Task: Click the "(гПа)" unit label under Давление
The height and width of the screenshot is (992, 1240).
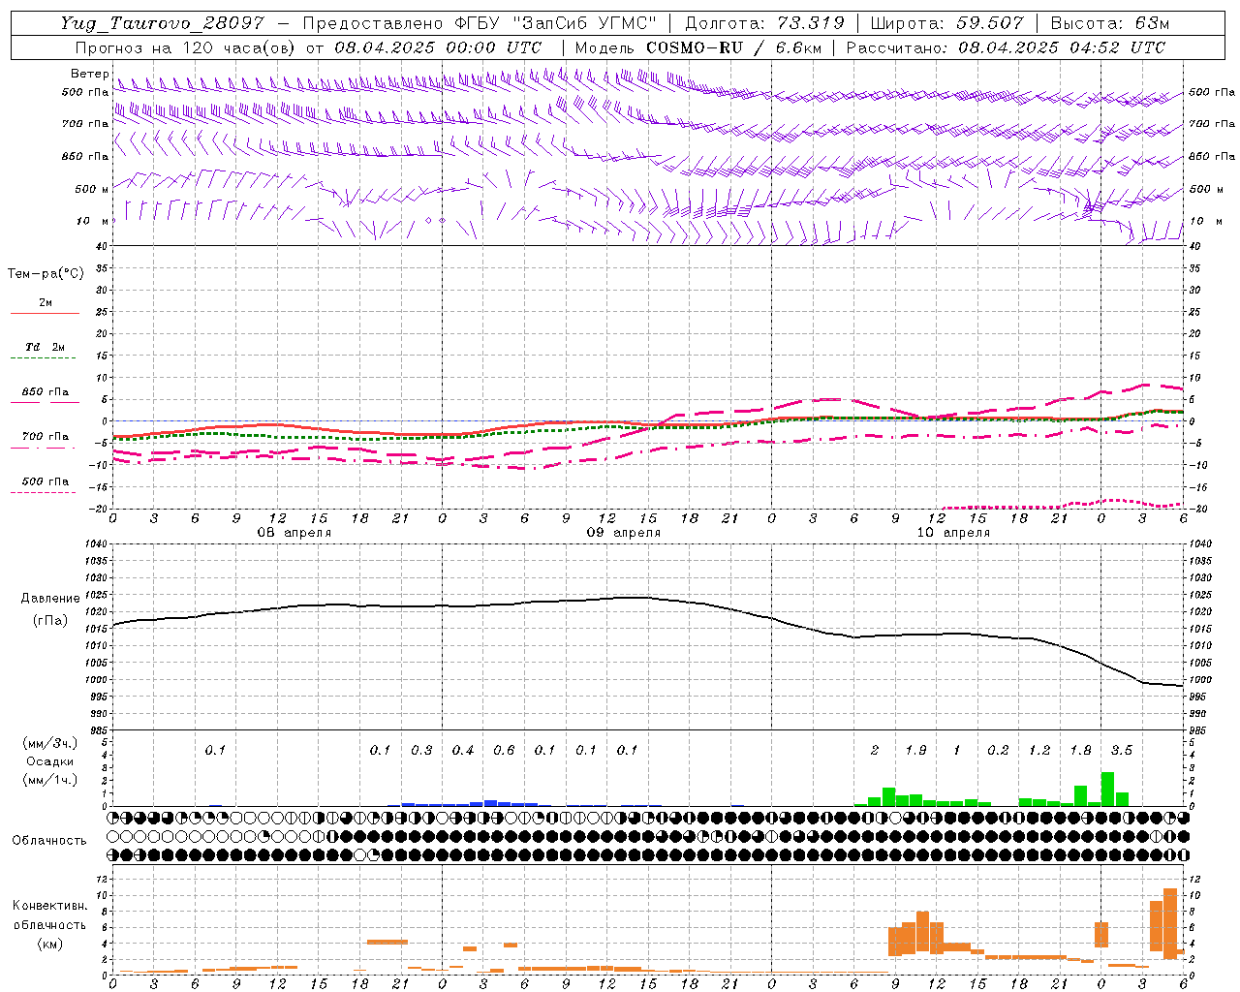Action: (50, 621)
